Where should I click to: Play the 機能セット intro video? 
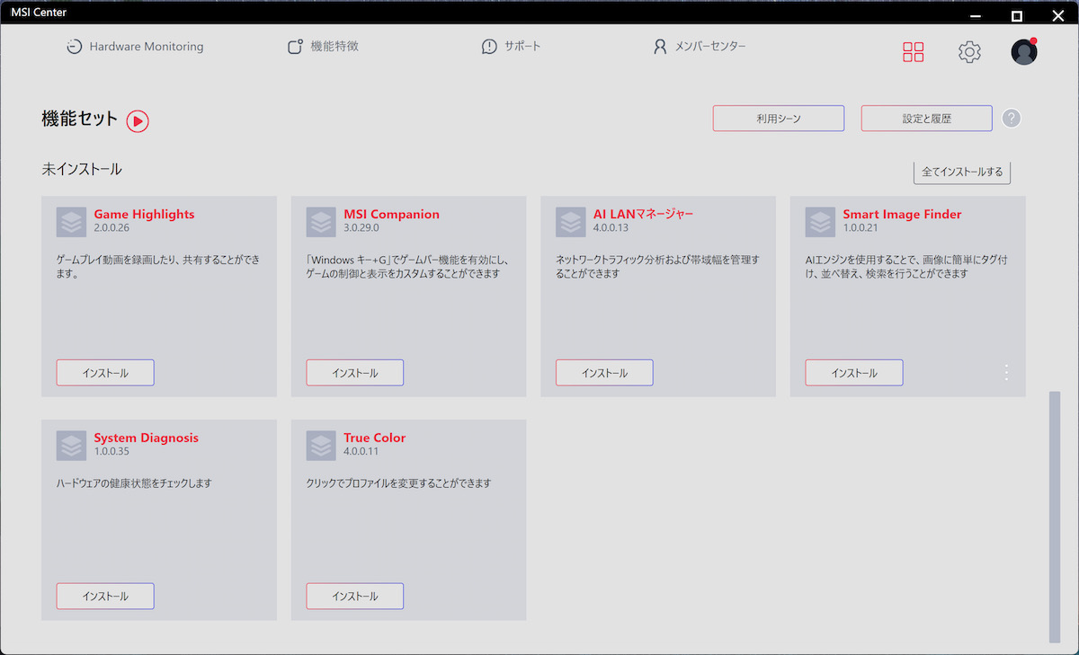pos(138,120)
